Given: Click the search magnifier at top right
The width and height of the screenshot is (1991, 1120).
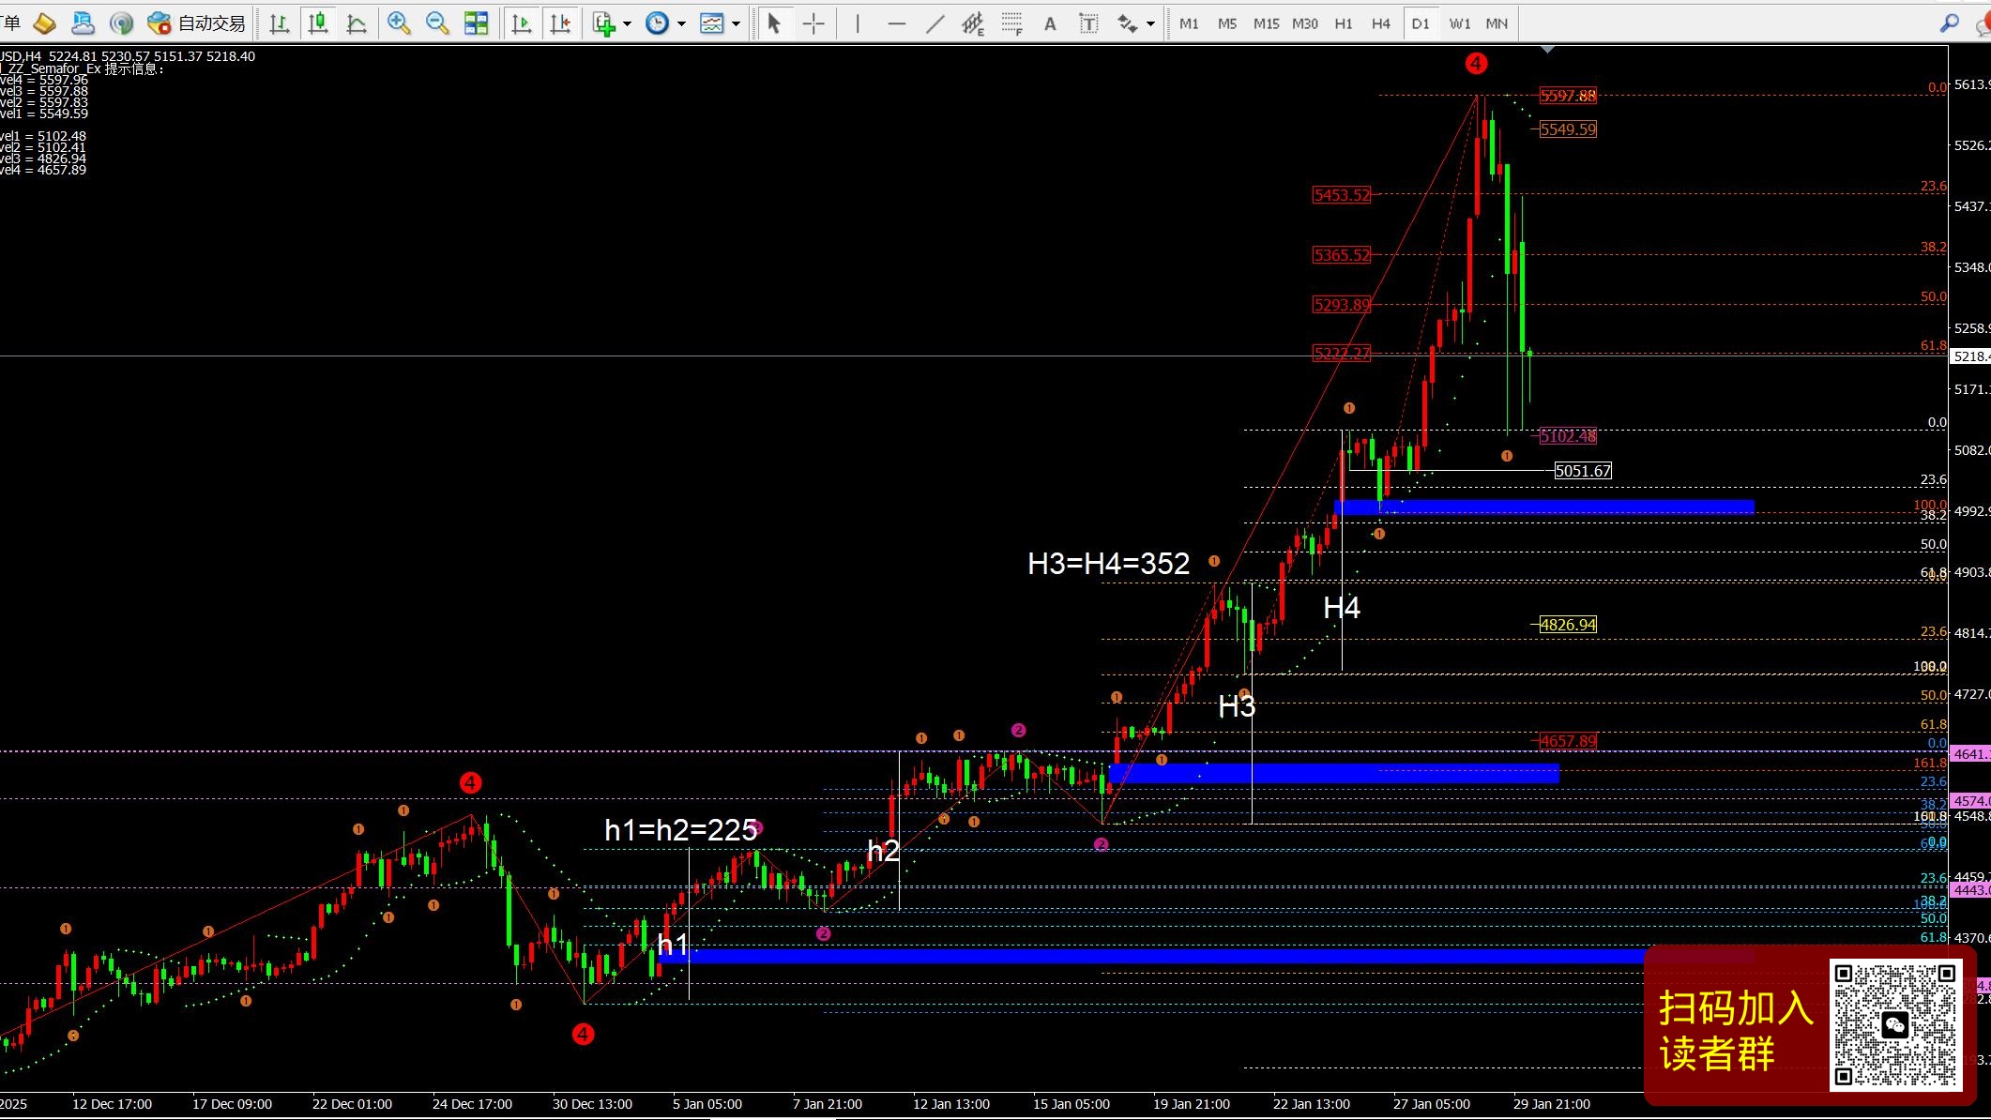Looking at the screenshot, I should (x=1949, y=23).
